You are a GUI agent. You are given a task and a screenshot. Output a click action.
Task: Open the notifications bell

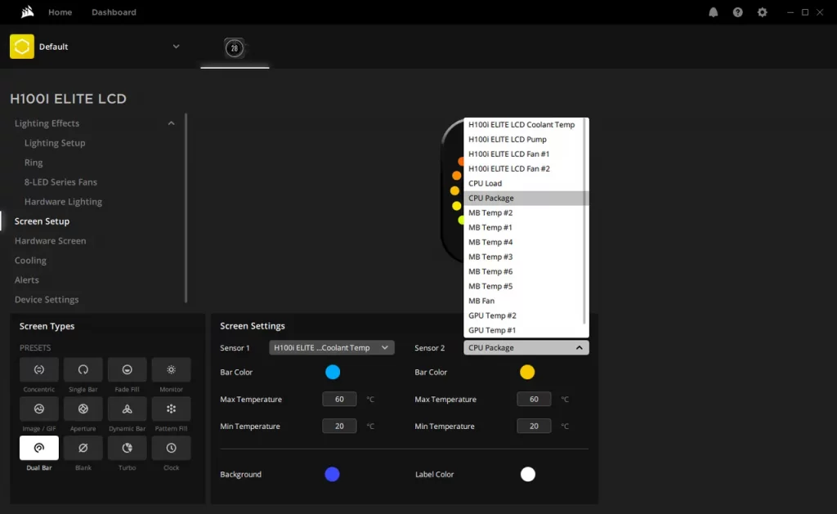pyautogui.click(x=713, y=12)
